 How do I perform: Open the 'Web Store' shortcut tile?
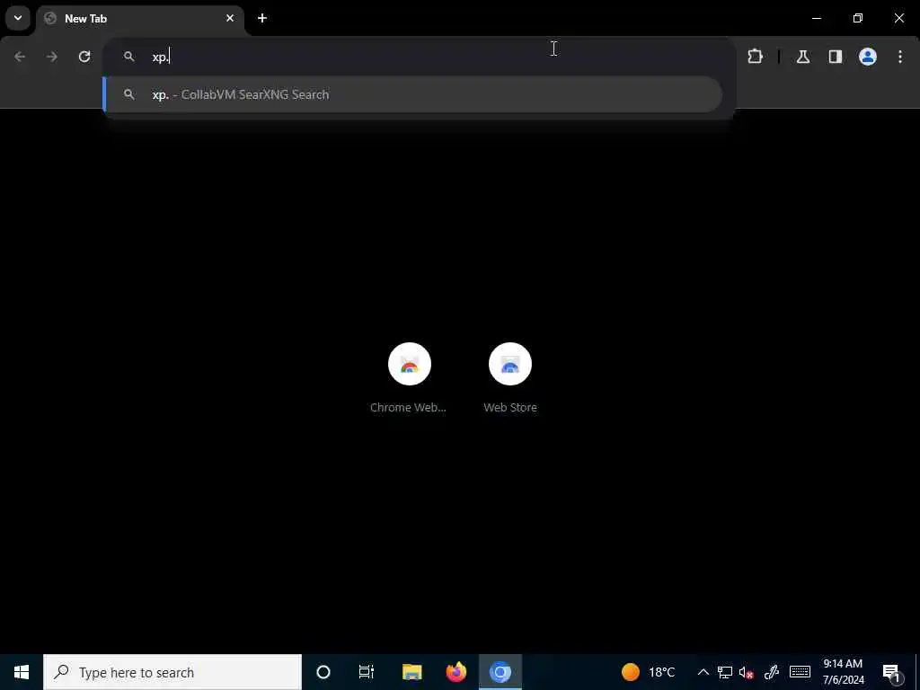[x=510, y=379]
